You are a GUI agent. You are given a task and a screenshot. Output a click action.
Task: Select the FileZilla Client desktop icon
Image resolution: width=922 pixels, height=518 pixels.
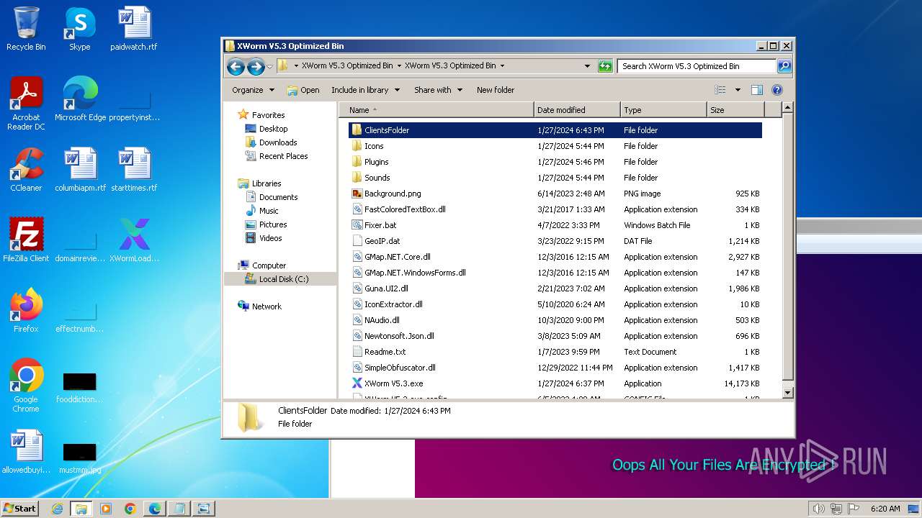26,240
